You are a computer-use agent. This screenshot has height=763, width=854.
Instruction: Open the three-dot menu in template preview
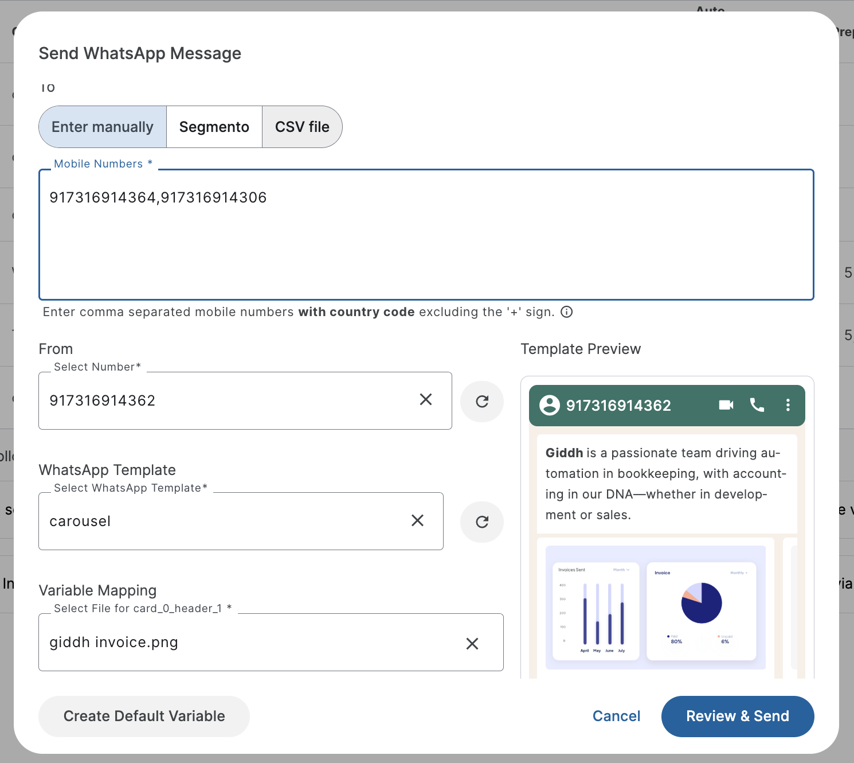coord(788,405)
